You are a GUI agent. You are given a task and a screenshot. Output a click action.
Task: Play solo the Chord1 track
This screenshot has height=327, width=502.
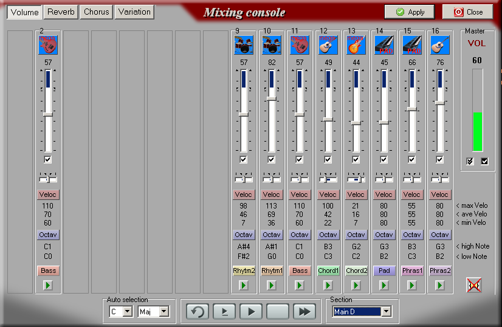328,285
